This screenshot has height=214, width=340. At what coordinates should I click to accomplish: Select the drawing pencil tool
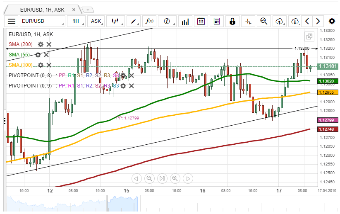tap(134, 21)
